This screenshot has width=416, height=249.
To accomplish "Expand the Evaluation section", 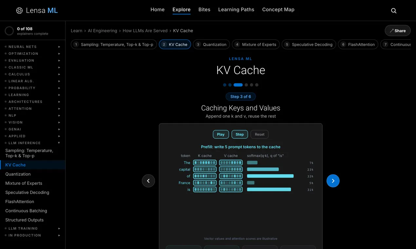I will pyautogui.click(x=33, y=60).
